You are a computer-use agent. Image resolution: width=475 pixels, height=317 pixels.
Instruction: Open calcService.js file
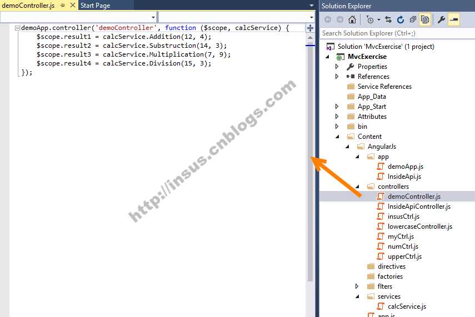(x=407, y=306)
